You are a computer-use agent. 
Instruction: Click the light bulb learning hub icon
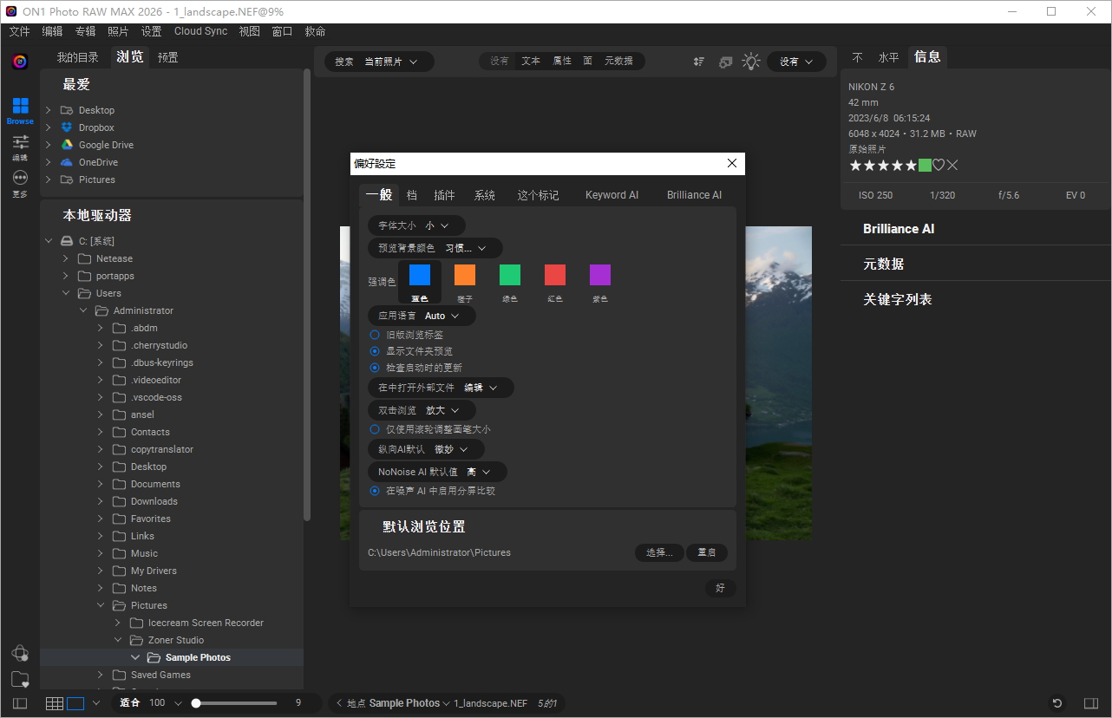pos(751,61)
